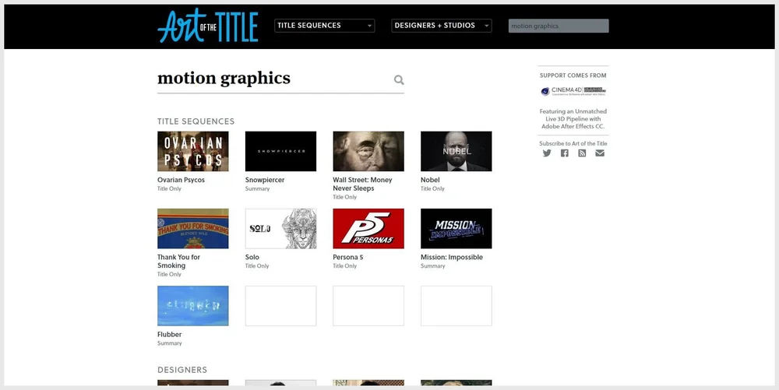Click the Support Comes From label
779x390 pixels.
click(x=573, y=76)
